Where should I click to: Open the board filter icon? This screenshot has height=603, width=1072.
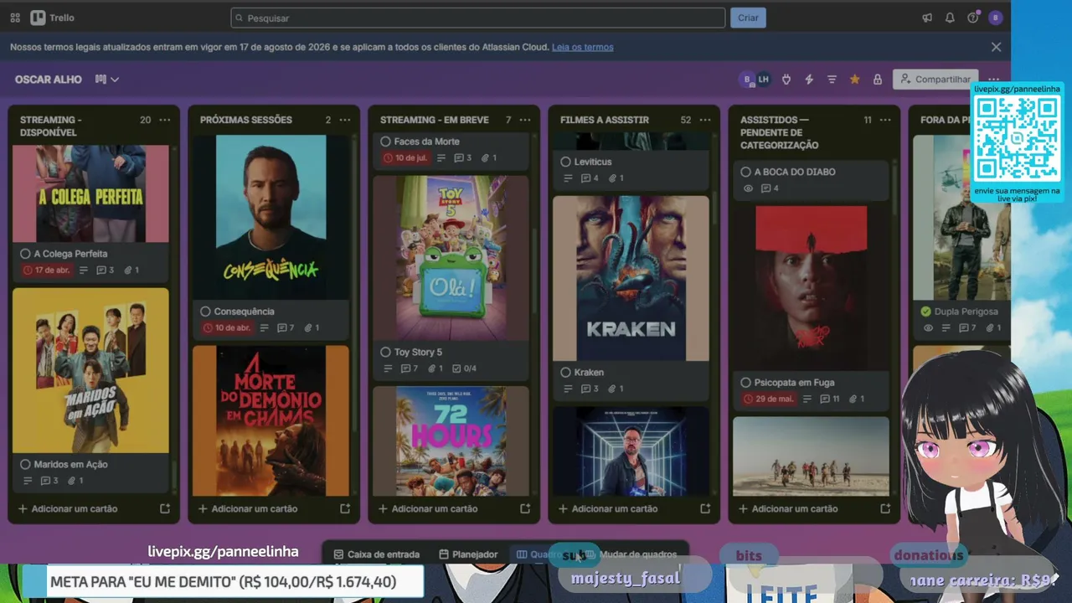coord(832,80)
